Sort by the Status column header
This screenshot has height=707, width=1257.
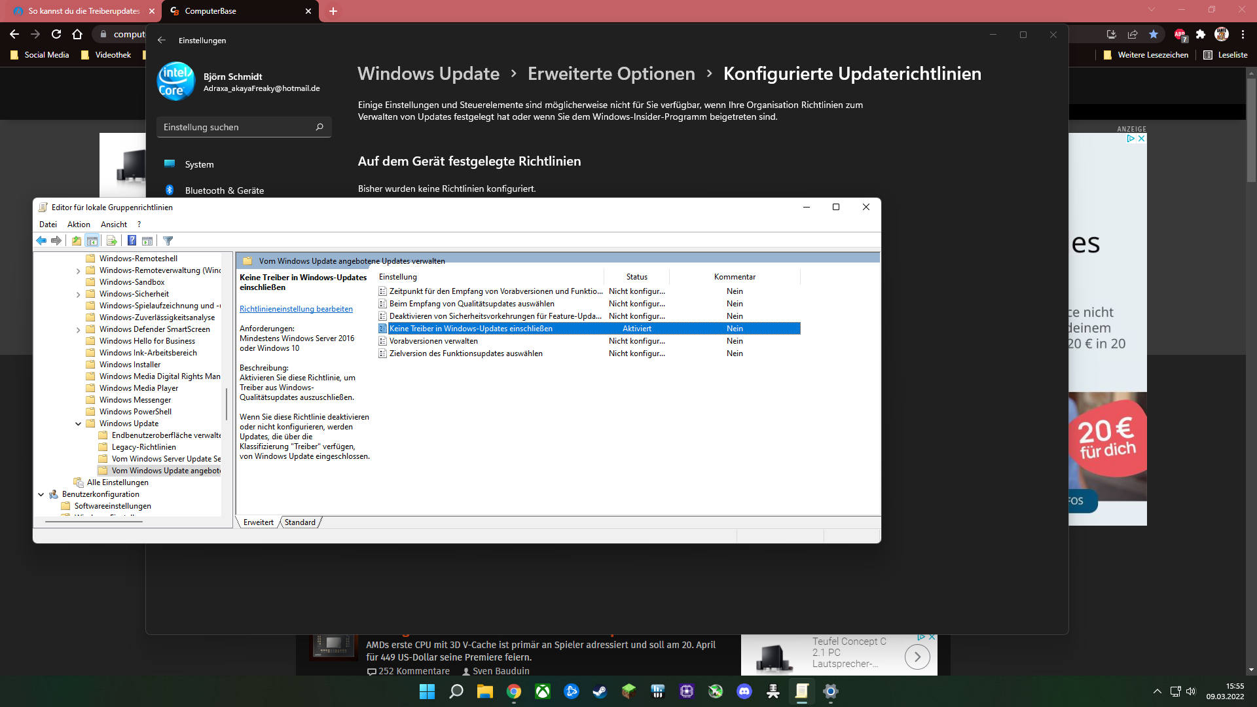(x=636, y=277)
